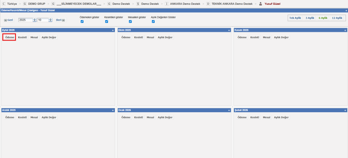Click the TEKNİK ANKARA Demo Destek department icon
348x158 pixels.
(208, 3)
